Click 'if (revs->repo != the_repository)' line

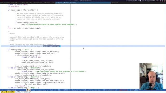(x=23, y=10)
